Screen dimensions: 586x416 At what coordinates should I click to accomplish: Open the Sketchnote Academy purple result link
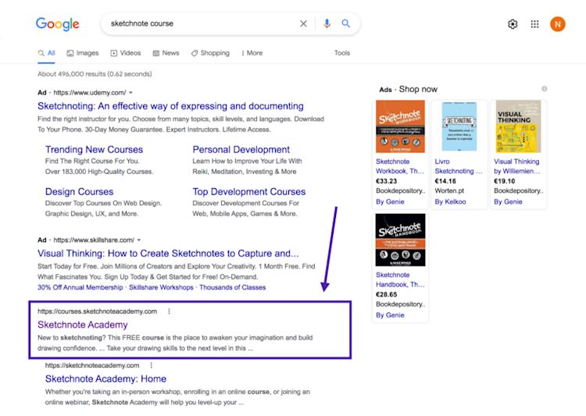83,325
